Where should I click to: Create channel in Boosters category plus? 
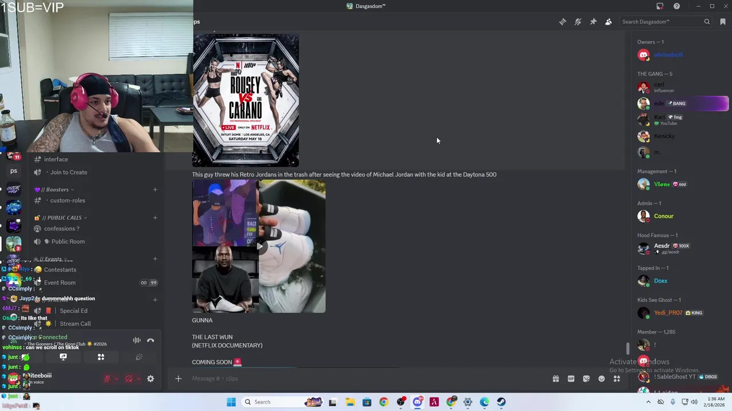(x=155, y=190)
